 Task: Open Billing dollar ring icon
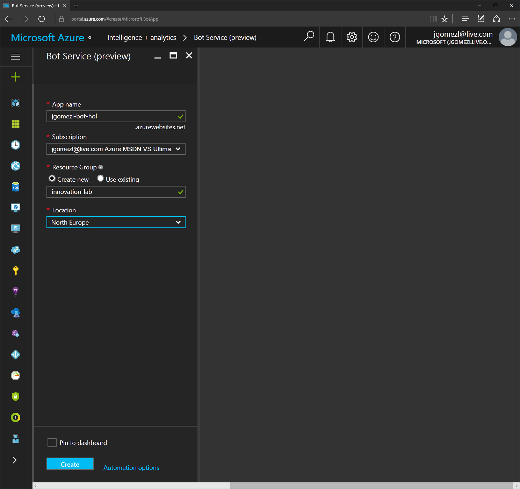point(16,417)
